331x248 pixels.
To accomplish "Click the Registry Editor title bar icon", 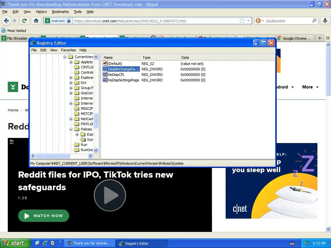I will 33,43.
